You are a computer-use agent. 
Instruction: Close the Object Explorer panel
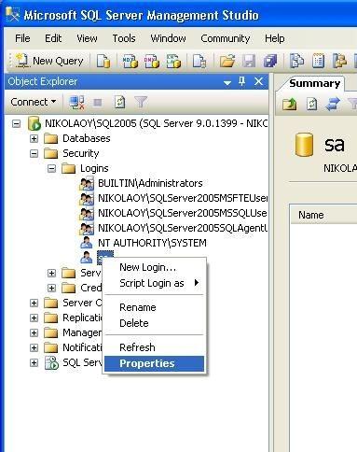[258, 81]
